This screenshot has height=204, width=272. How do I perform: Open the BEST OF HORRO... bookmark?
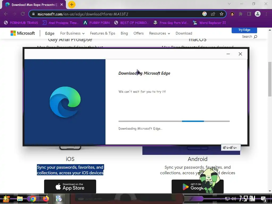pos(131,23)
